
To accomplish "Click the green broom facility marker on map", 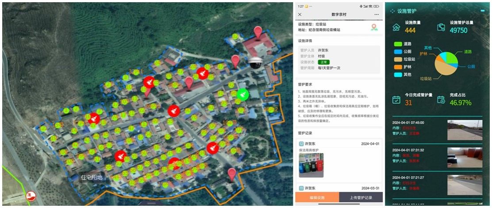I will pyautogui.click(x=242, y=94).
